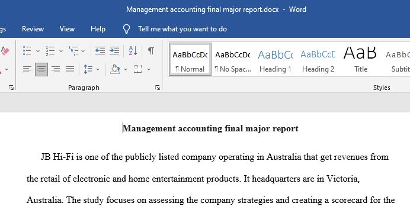Open the font color dropdown arrow
410x213 pixels.
click(7, 69)
